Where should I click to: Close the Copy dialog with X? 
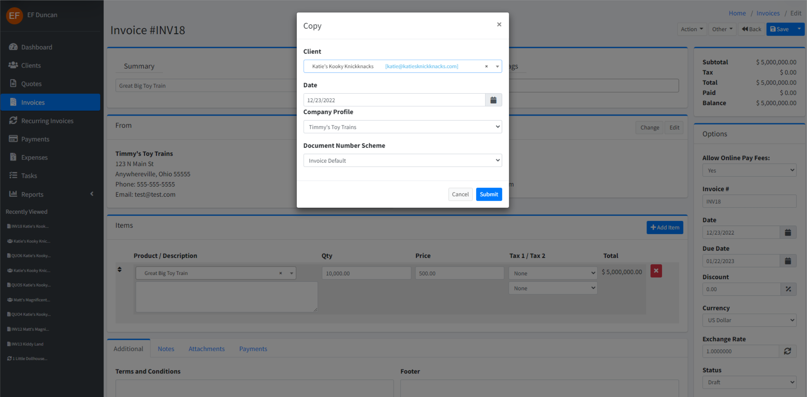pos(499,24)
